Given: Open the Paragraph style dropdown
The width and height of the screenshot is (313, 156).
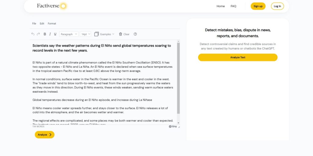Looking at the screenshot, I should (69, 34).
